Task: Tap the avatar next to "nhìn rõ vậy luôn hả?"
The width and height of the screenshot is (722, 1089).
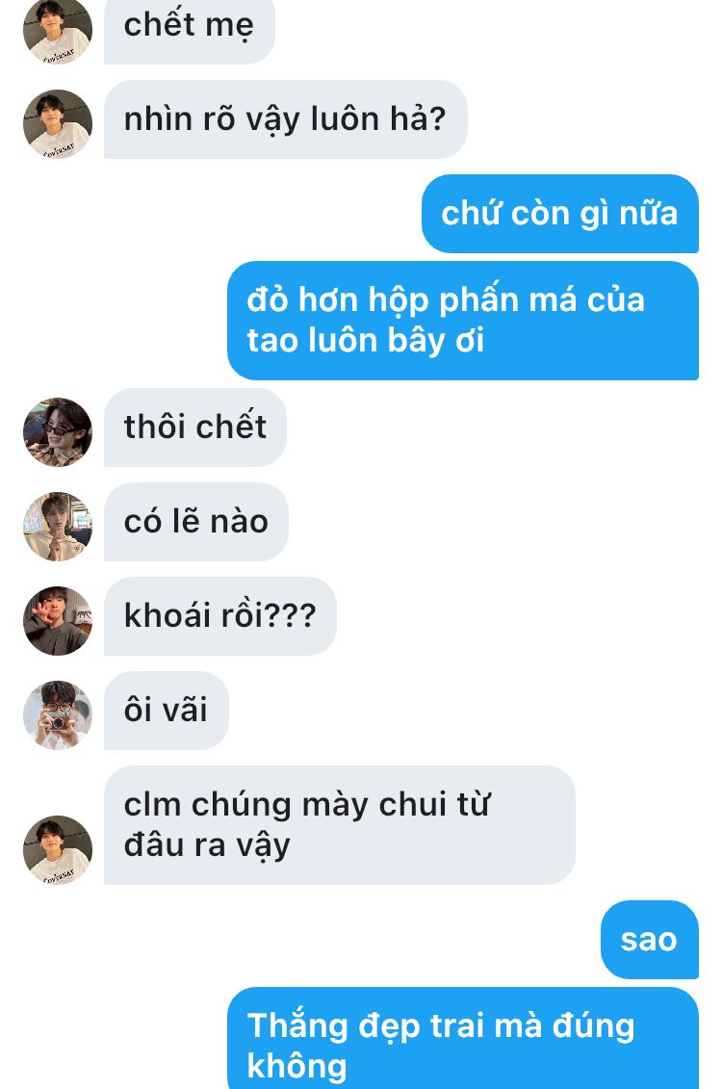Action: point(58,124)
